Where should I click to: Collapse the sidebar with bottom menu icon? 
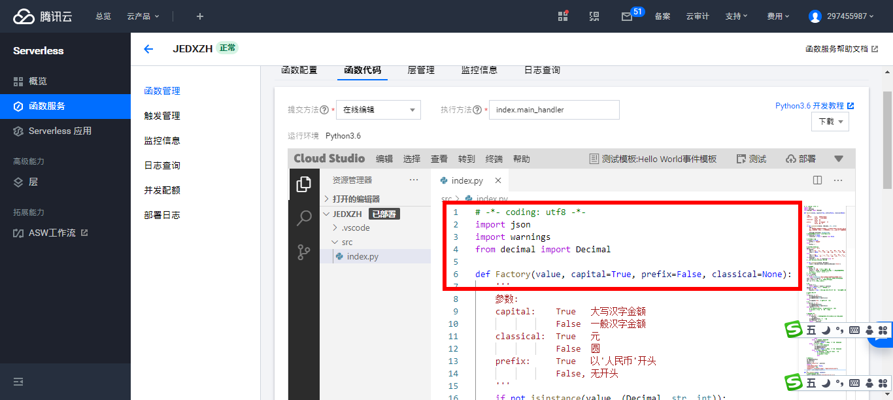click(18, 382)
